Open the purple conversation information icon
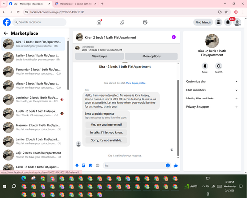The image size is (247, 198). point(174,37)
